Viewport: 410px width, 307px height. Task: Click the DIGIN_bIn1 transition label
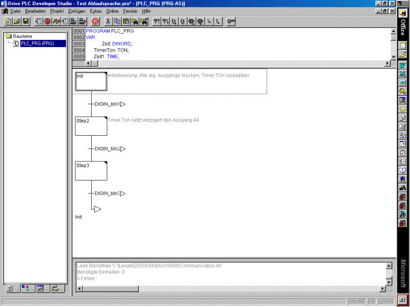(107, 104)
